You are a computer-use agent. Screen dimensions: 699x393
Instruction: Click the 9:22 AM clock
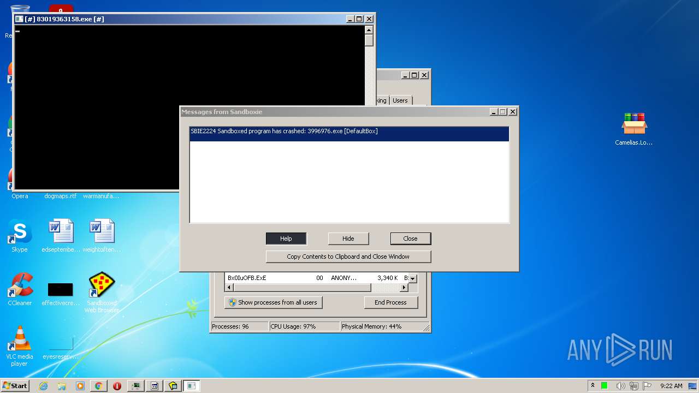pyautogui.click(x=671, y=386)
